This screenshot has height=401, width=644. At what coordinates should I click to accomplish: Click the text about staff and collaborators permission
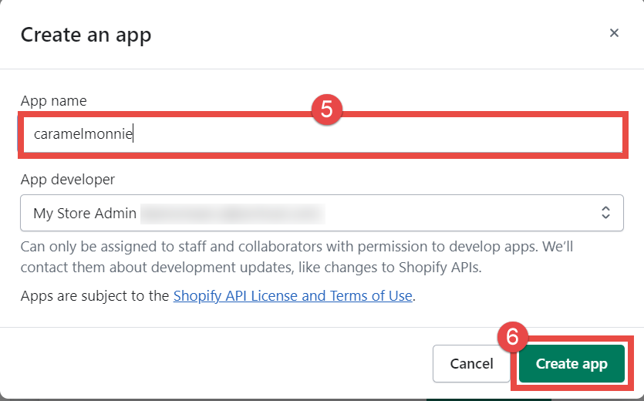[x=296, y=257]
